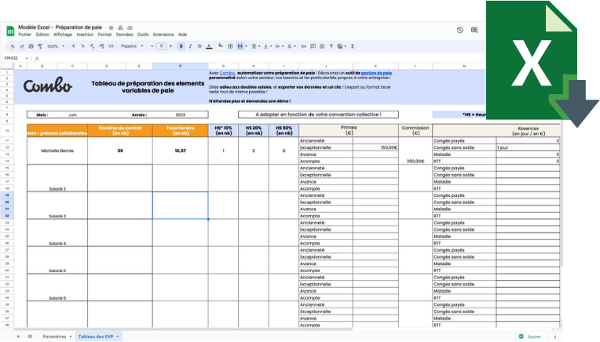This screenshot has width=600, height=342.
Task: Format as currency with the euro icon
Action: [x=74, y=46]
